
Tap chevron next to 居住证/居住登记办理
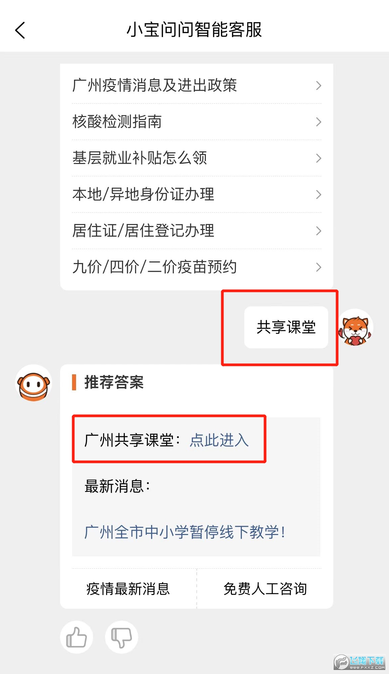click(x=319, y=231)
